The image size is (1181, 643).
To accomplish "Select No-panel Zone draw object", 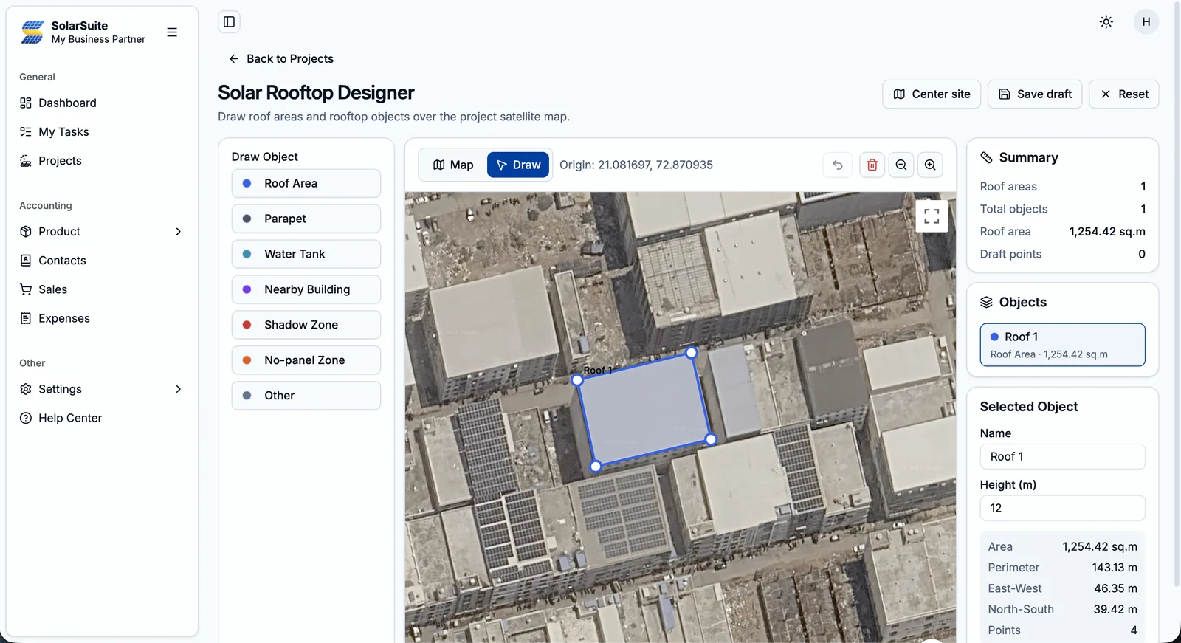I will (x=306, y=360).
